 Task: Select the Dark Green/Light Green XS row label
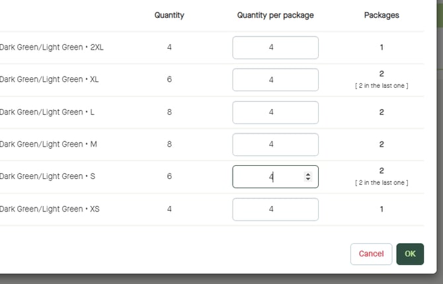pos(49,209)
